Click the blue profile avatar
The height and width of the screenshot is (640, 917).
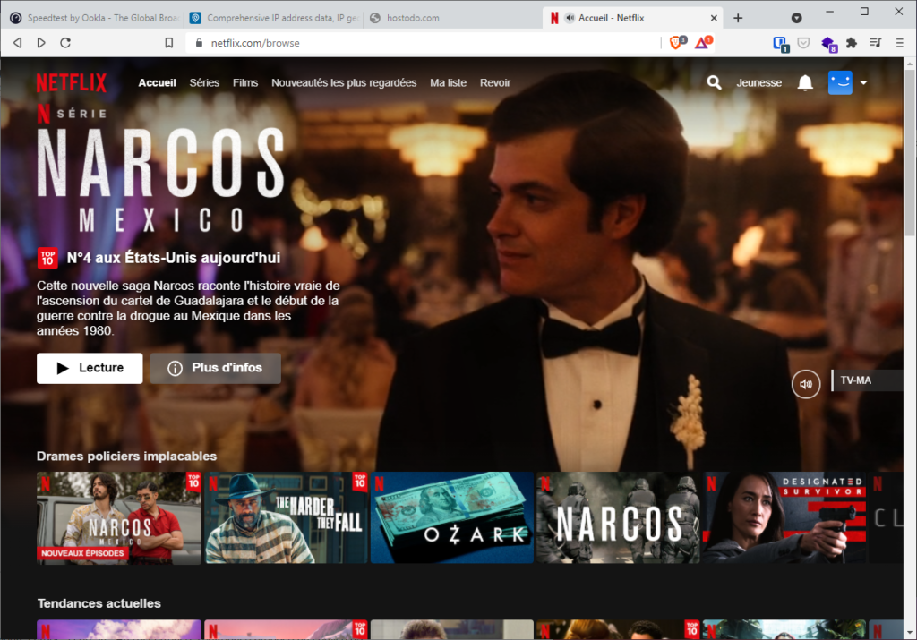[x=840, y=82]
